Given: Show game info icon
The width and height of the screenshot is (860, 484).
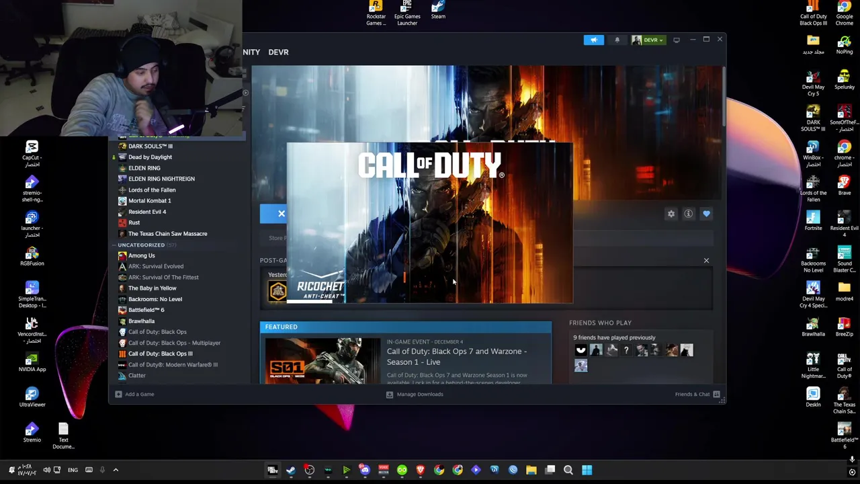Looking at the screenshot, I should [x=688, y=214].
